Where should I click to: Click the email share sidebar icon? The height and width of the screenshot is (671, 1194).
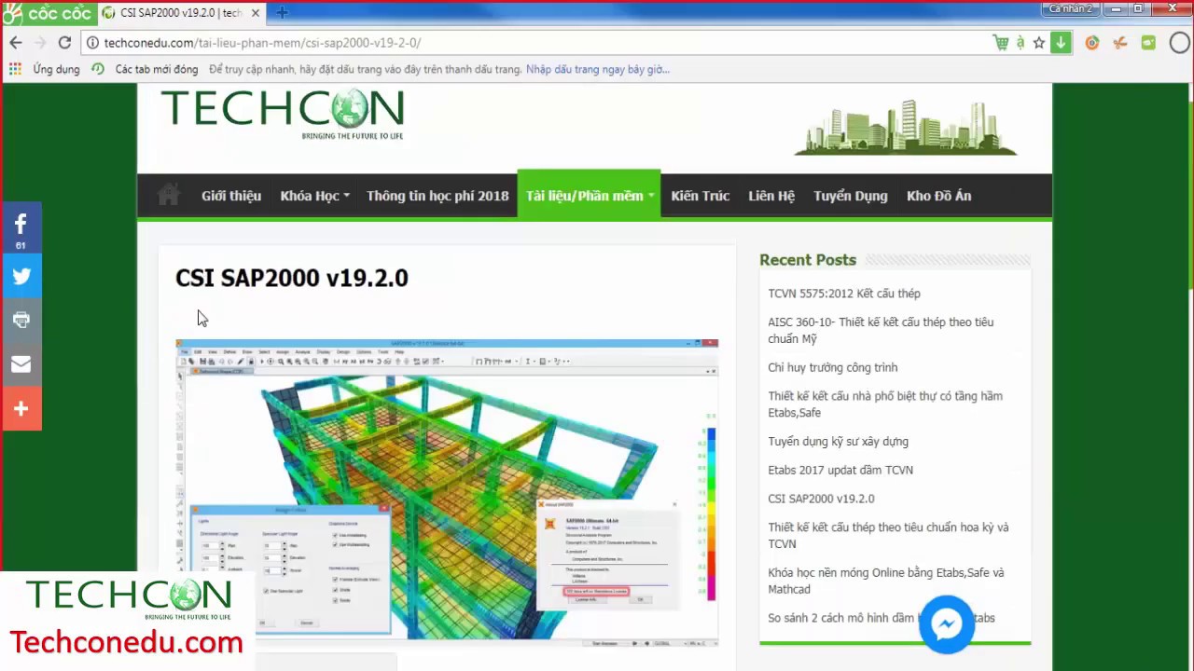[x=21, y=364]
